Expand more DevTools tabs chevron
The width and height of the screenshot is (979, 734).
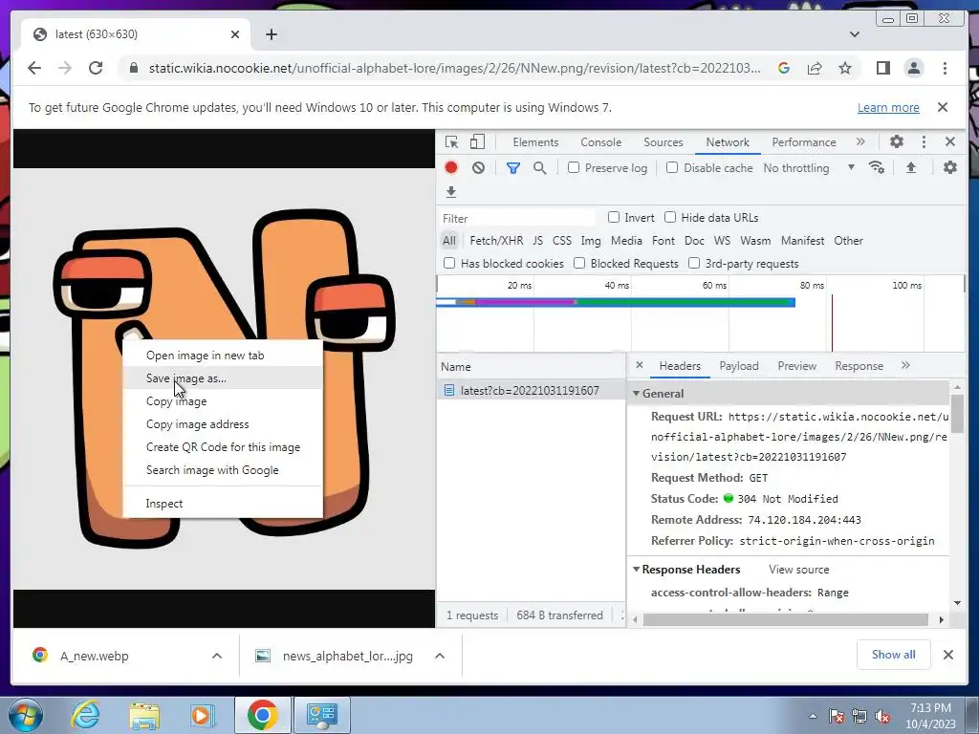coord(861,141)
